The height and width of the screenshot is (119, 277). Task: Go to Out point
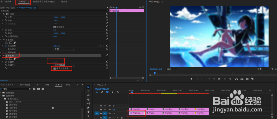[x=230, y=79]
